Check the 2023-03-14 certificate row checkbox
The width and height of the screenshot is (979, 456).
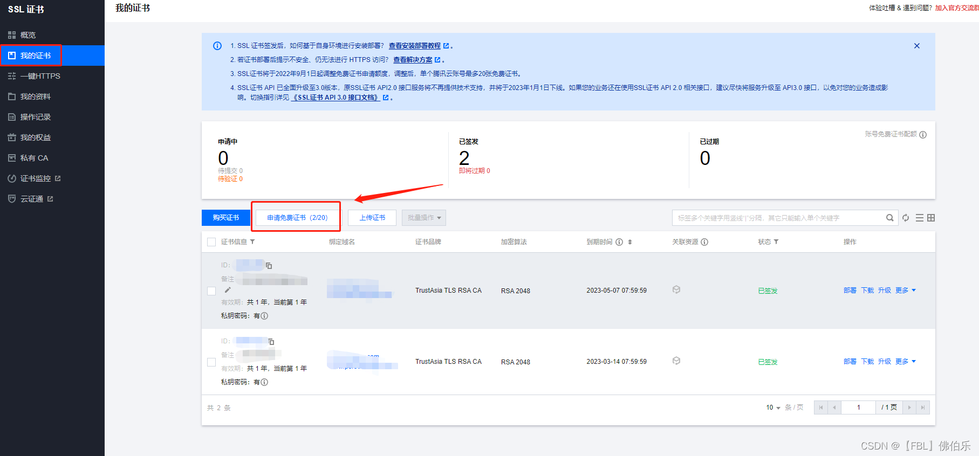[x=211, y=362]
